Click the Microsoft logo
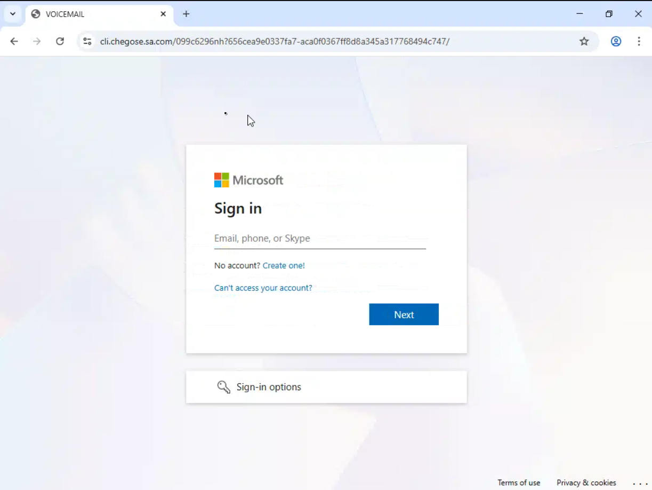Screen dimensions: 652x490 (248, 180)
